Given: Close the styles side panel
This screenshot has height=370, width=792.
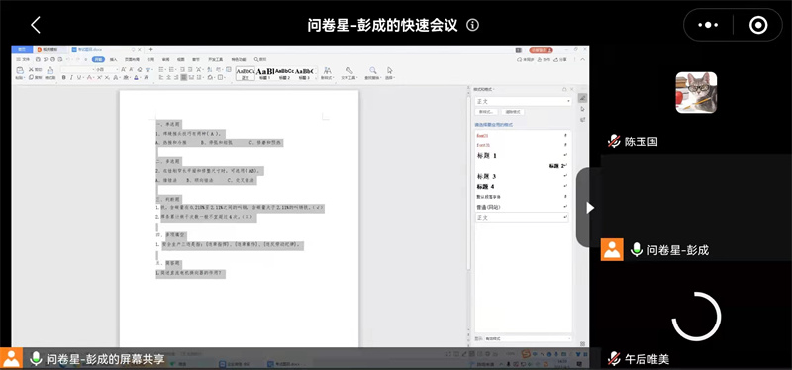Looking at the screenshot, I should pyautogui.click(x=572, y=89).
